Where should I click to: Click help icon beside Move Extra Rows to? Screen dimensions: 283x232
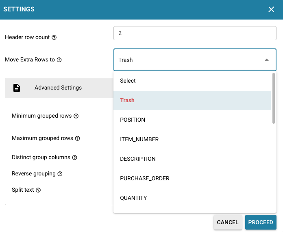pos(59,60)
